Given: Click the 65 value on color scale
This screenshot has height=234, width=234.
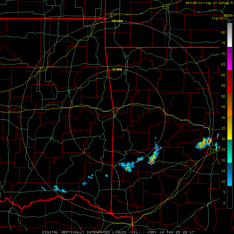Looking at the screenshot, I should pyautogui.click(x=223, y=64).
